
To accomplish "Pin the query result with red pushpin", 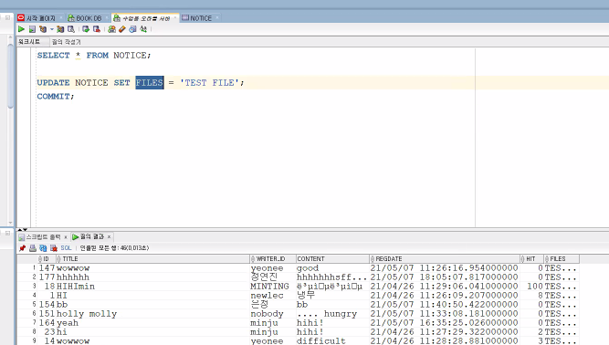I will click(22, 248).
